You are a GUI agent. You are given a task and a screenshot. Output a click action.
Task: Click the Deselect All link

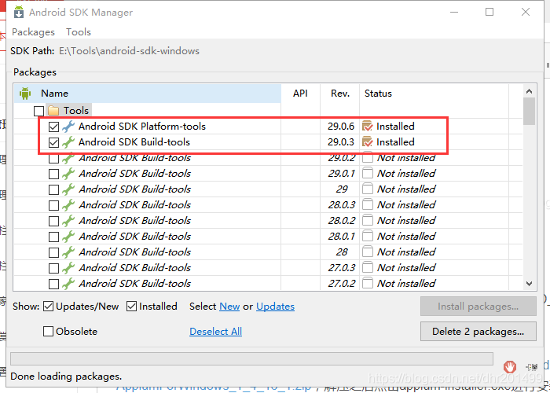[x=215, y=332]
